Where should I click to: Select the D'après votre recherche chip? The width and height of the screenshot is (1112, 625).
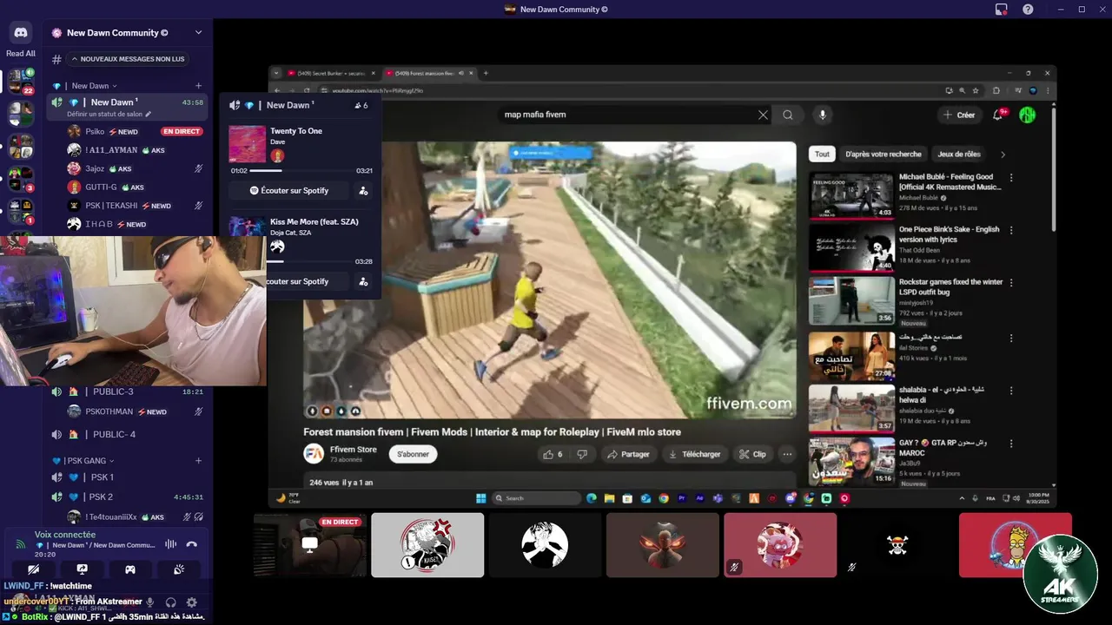pyautogui.click(x=883, y=154)
